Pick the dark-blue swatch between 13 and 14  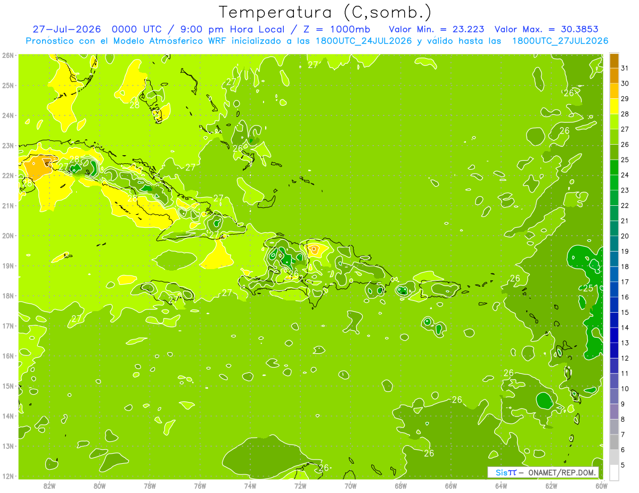[614, 335]
